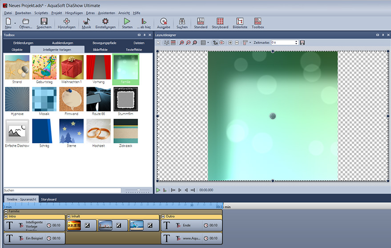This screenshot has height=248, width=391.
Task: Open the Hinzufügen menu in the menu bar
Action: tap(74, 13)
